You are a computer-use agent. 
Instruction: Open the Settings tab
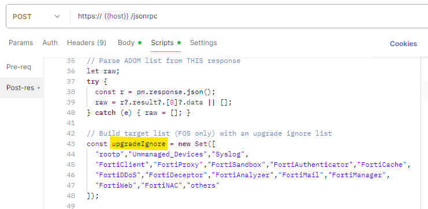pyautogui.click(x=203, y=43)
